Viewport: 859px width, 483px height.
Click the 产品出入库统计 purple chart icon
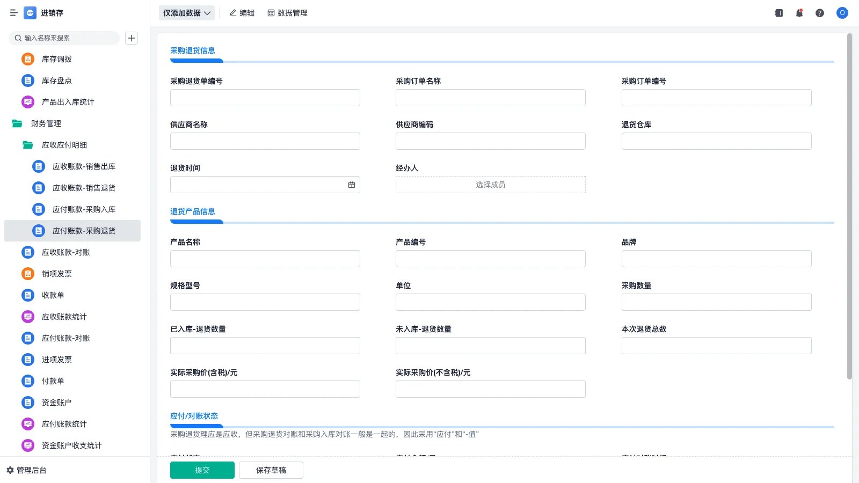pyautogui.click(x=28, y=102)
